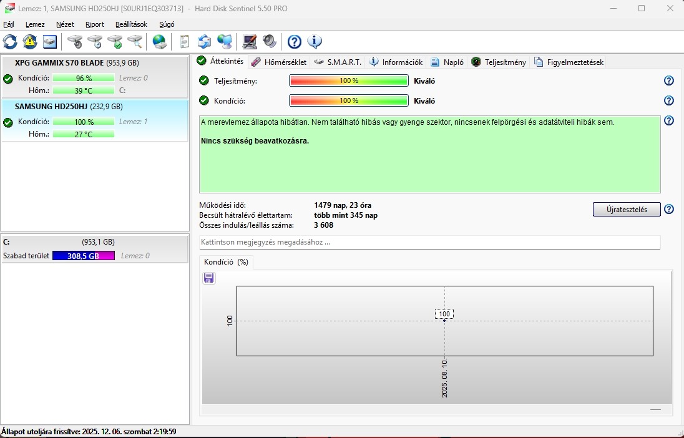The width and height of the screenshot is (684, 438).
Task: Switch to the S.M.A.R.T. tab
Action: pyautogui.click(x=338, y=62)
